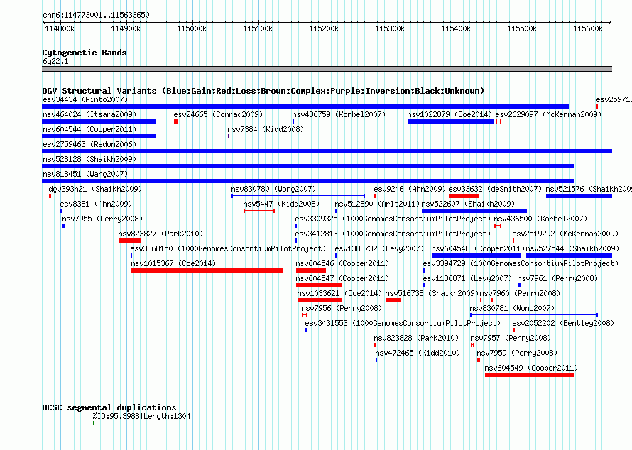Screen dimensions: 632x450
Task: Click nsv830780 (Wong2007) label
Action: click(x=273, y=189)
